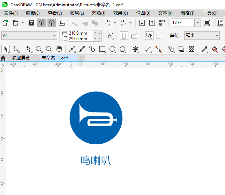Open the 编辑(E) menu
This screenshot has height=195, width=225.
32,13
